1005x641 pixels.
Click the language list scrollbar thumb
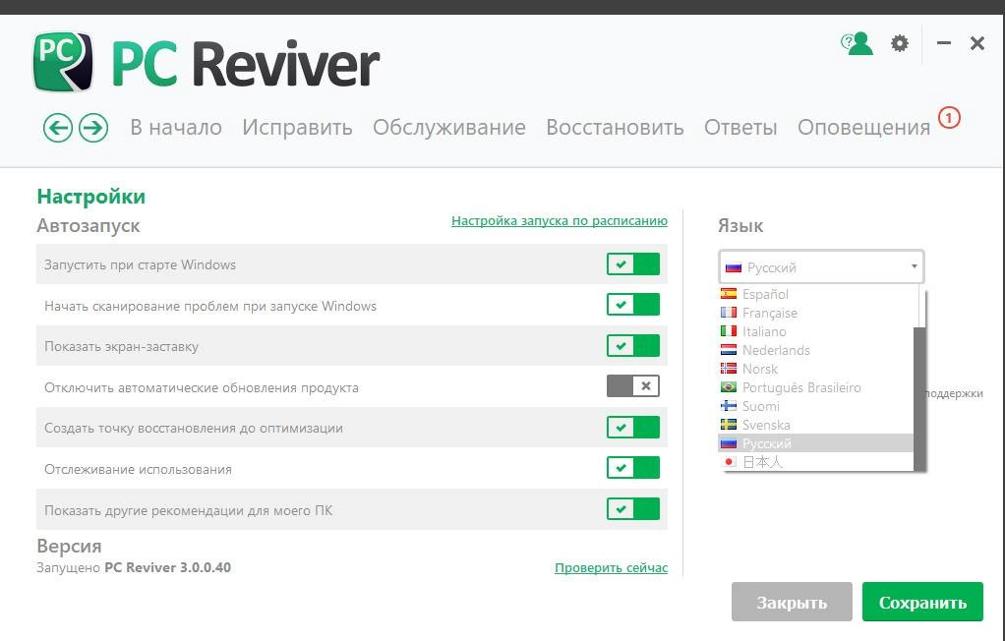pyautogui.click(x=919, y=399)
